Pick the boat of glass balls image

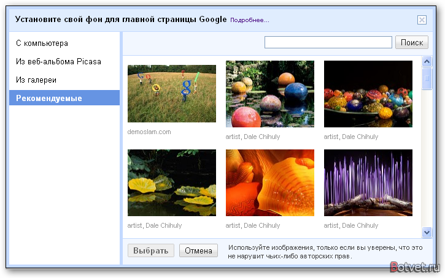pyautogui.click(x=368, y=94)
